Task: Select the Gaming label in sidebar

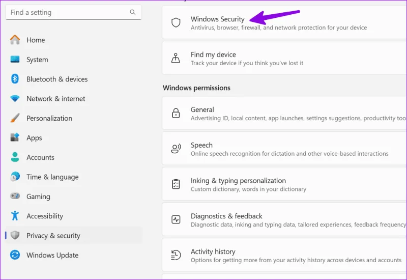Action: click(39, 197)
